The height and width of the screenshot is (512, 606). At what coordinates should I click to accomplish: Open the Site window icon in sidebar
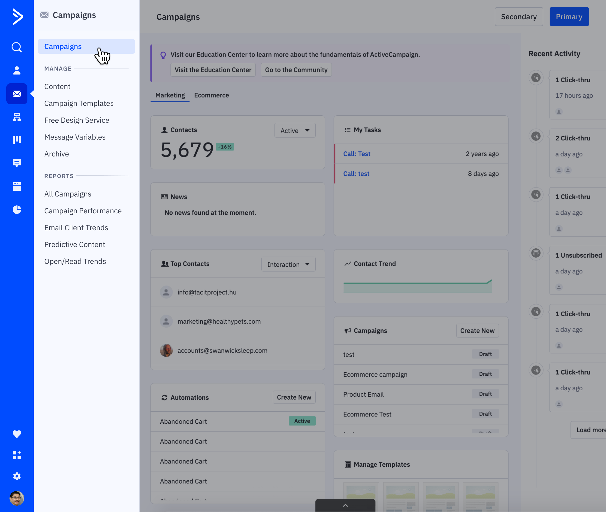pyautogui.click(x=17, y=186)
